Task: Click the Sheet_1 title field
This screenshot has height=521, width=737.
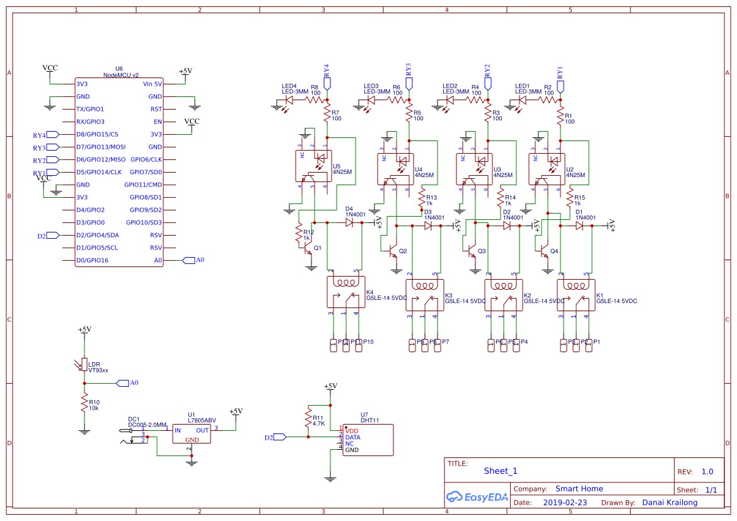Action: [x=501, y=471]
